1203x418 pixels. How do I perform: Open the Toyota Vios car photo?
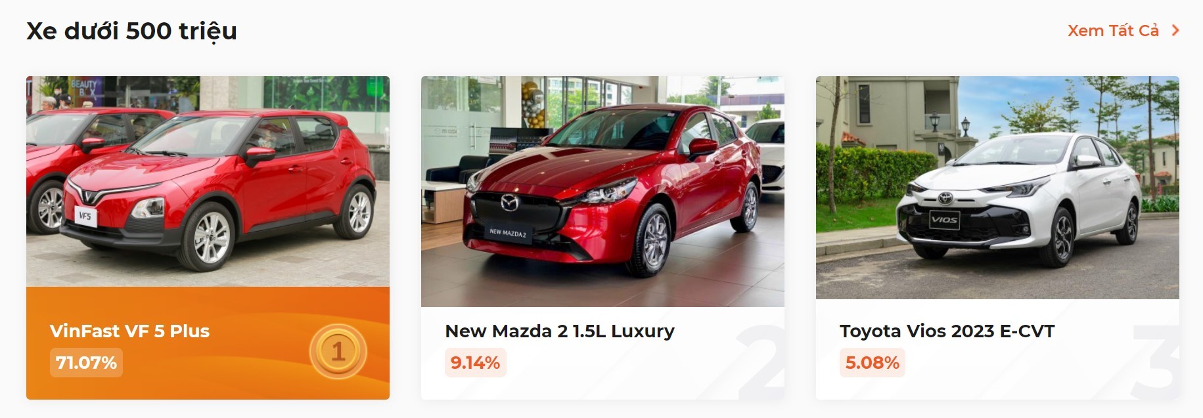coord(997,188)
